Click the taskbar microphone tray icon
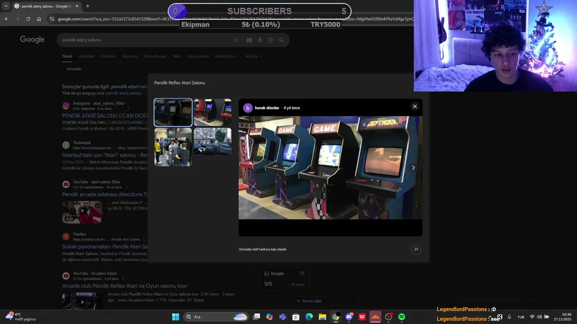 [509, 317]
